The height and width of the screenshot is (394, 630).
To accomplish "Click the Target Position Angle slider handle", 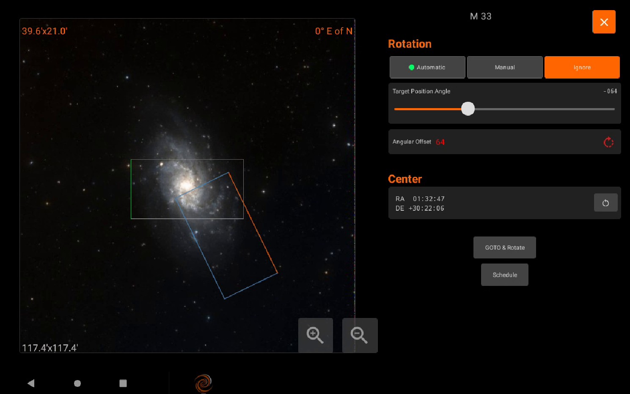I will 468,109.
